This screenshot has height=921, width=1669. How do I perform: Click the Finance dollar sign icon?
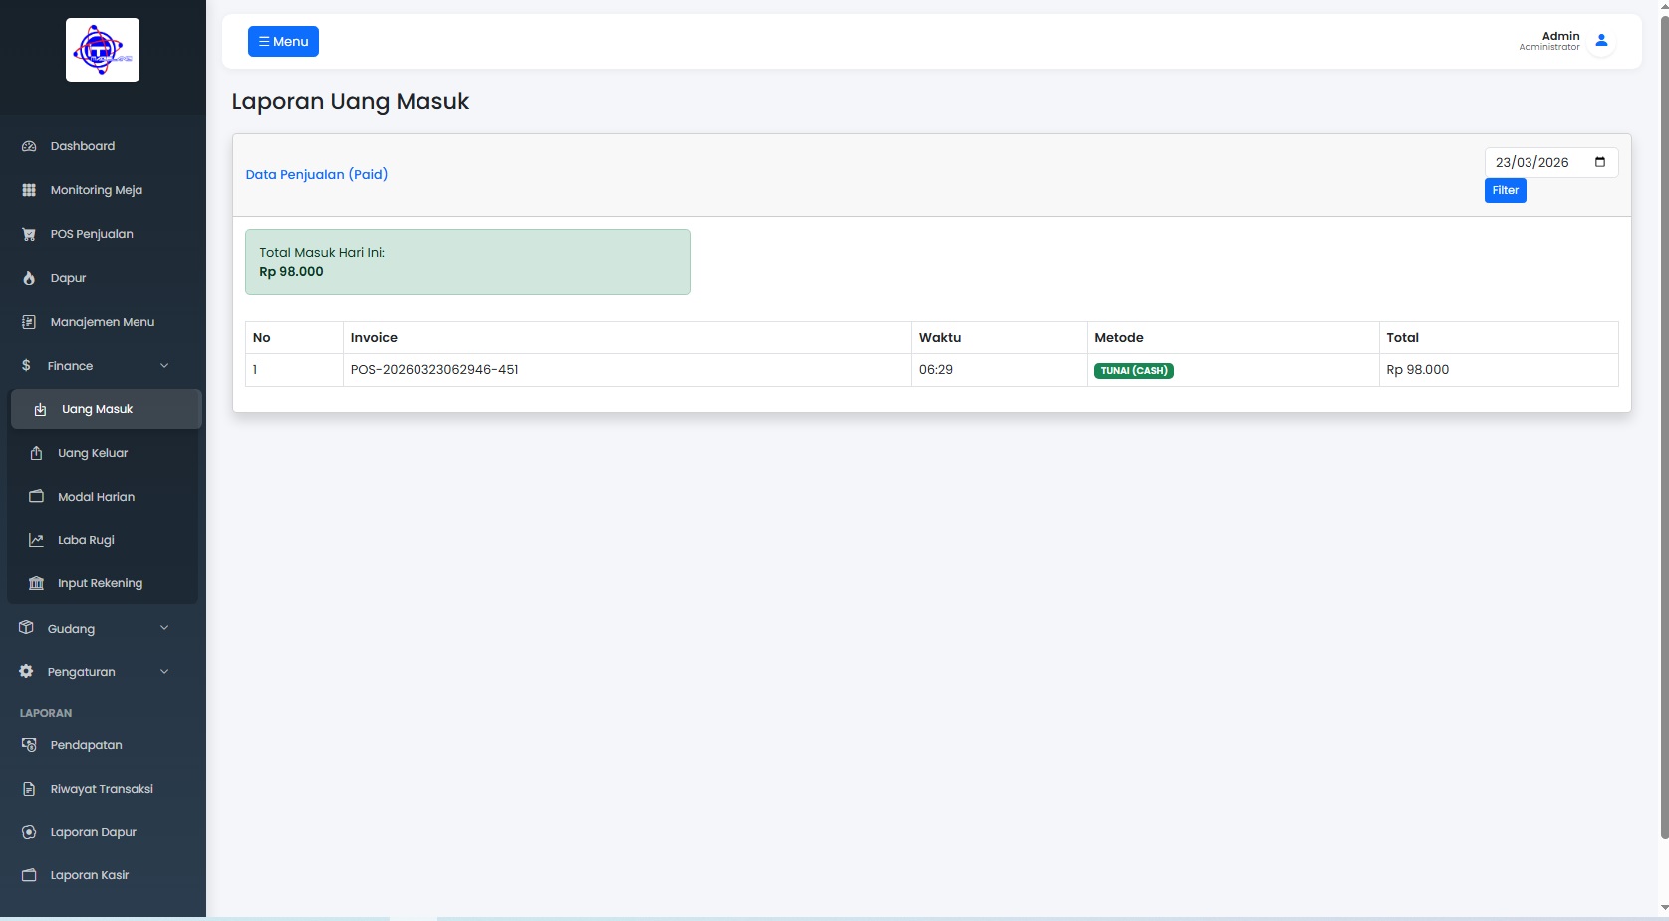click(x=26, y=366)
